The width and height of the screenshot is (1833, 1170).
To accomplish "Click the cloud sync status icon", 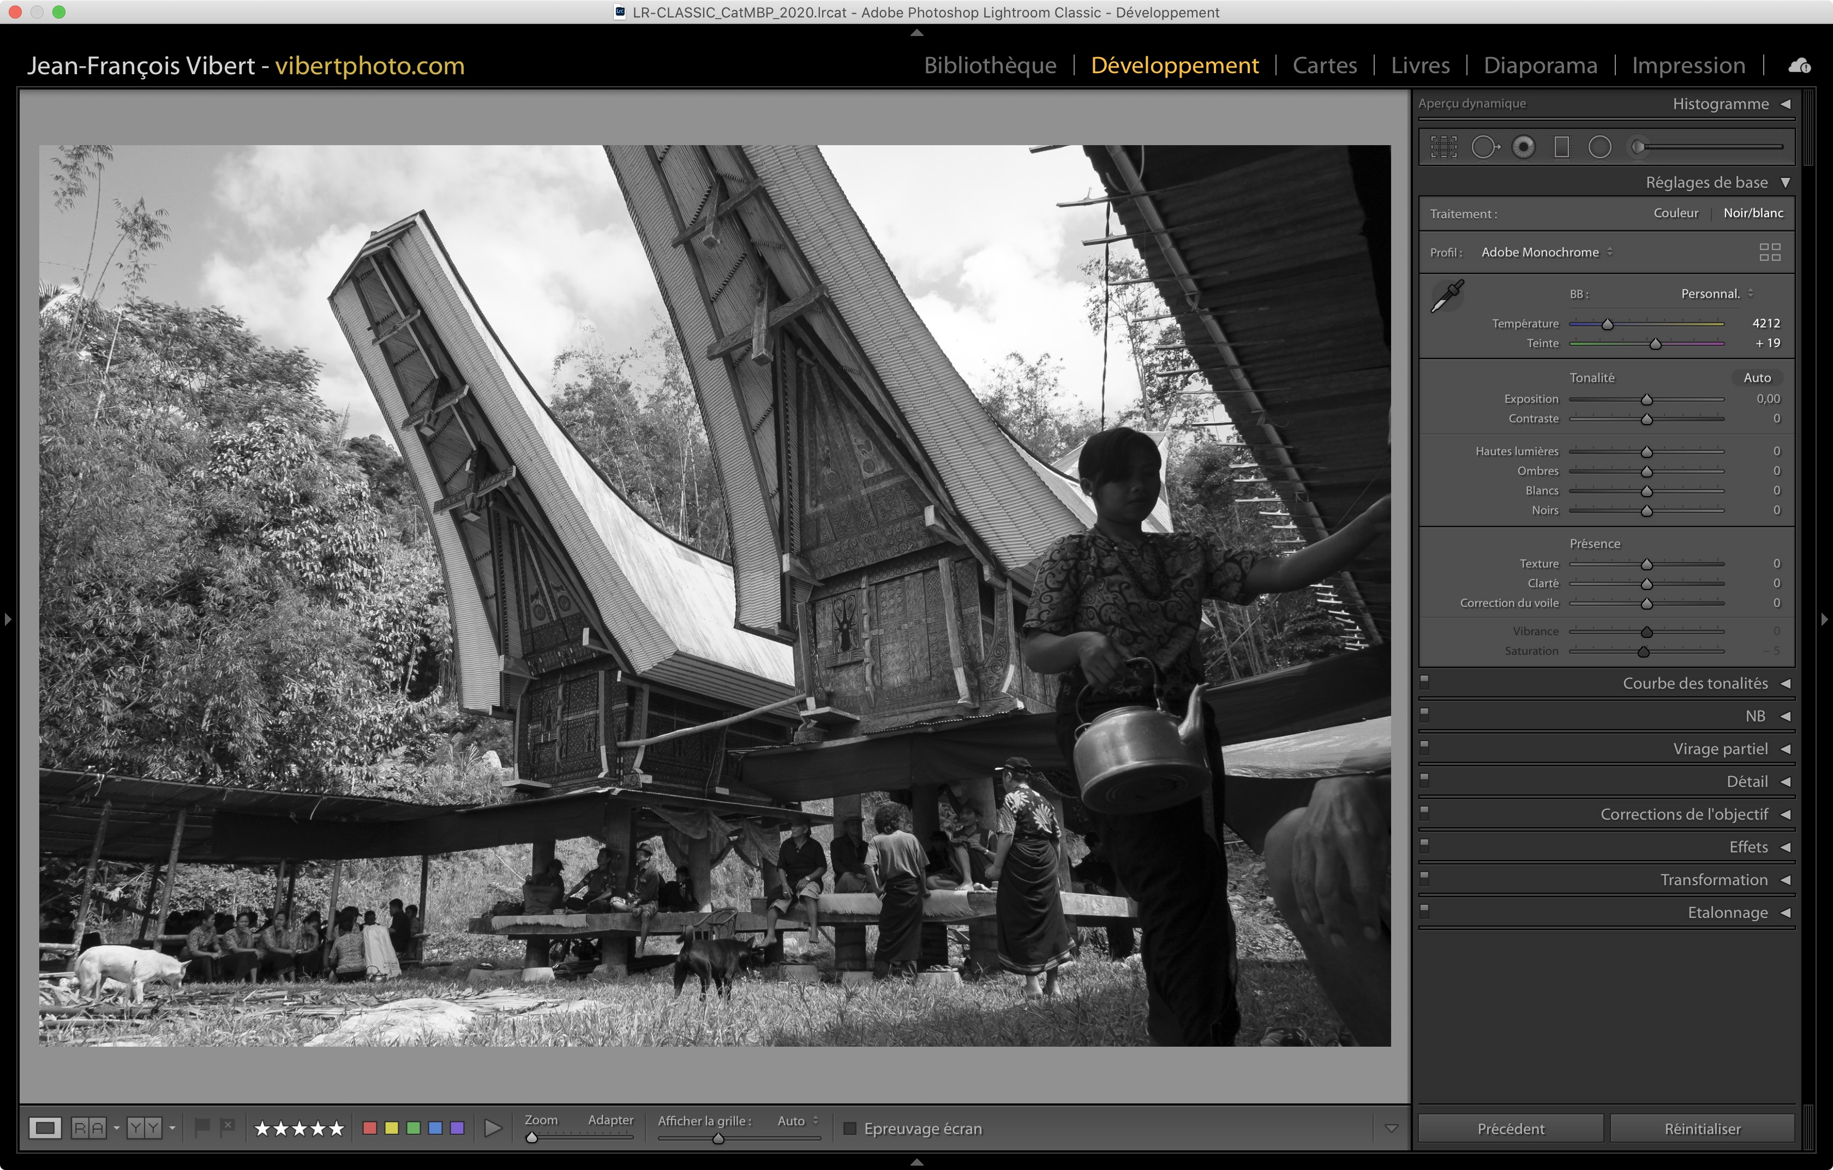I will (1799, 66).
